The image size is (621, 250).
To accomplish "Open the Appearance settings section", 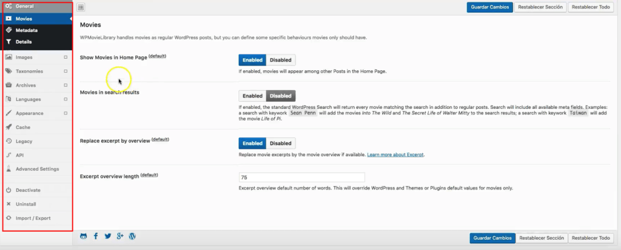I will click(x=38, y=113).
